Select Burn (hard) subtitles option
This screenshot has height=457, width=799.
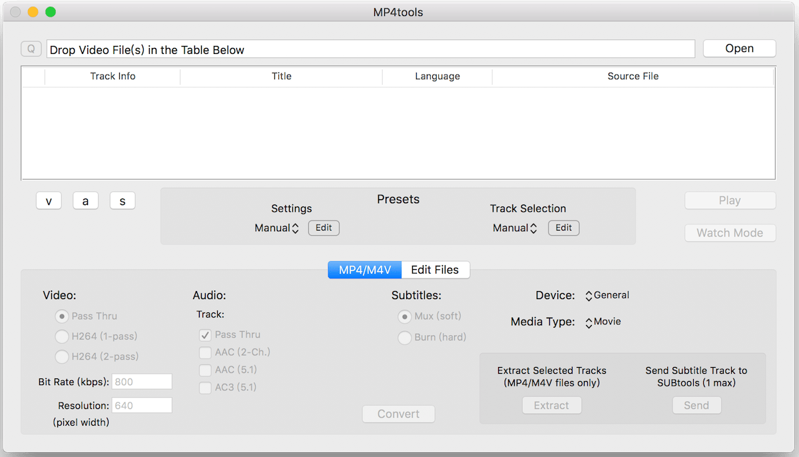point(404,338)
